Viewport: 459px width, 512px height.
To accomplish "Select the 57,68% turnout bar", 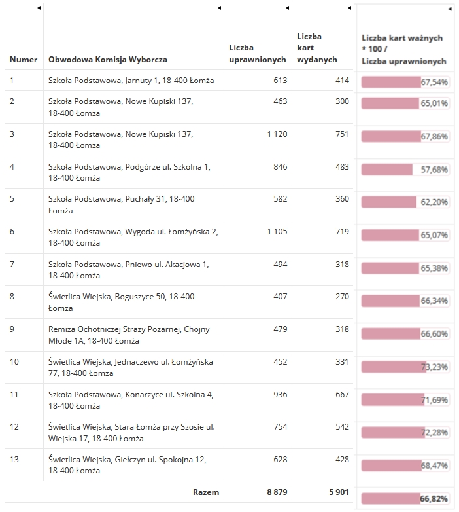I will (405, 170).
